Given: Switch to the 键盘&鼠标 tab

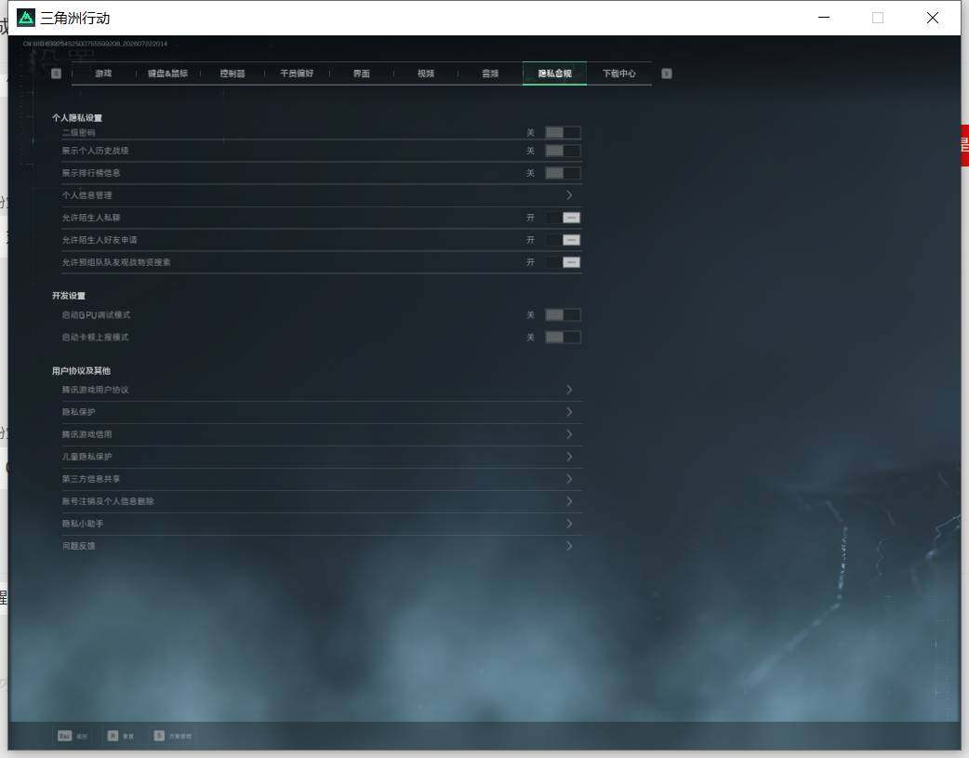Looking at the screenshot, I should (x=167, y=73).
